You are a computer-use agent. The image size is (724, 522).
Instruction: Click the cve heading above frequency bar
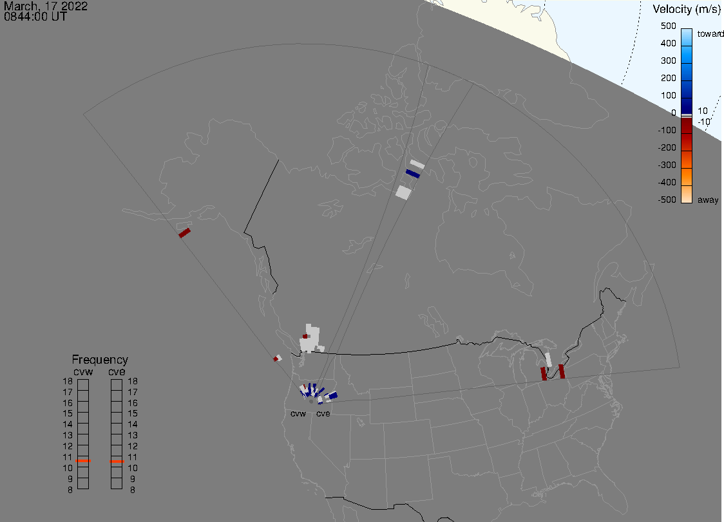click(x=117, y=371)
